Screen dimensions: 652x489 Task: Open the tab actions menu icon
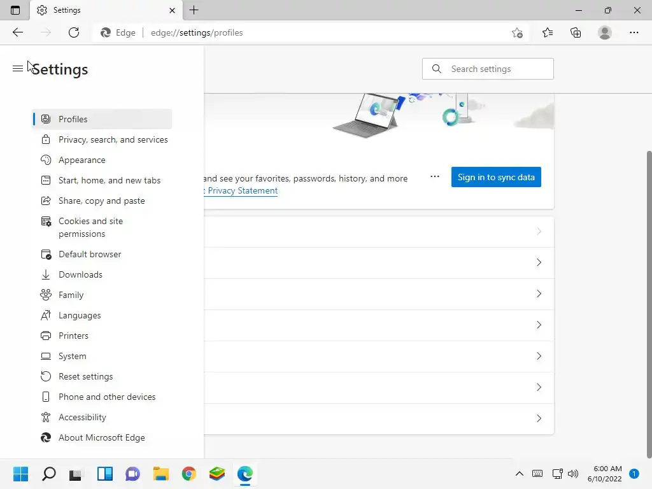15,10
